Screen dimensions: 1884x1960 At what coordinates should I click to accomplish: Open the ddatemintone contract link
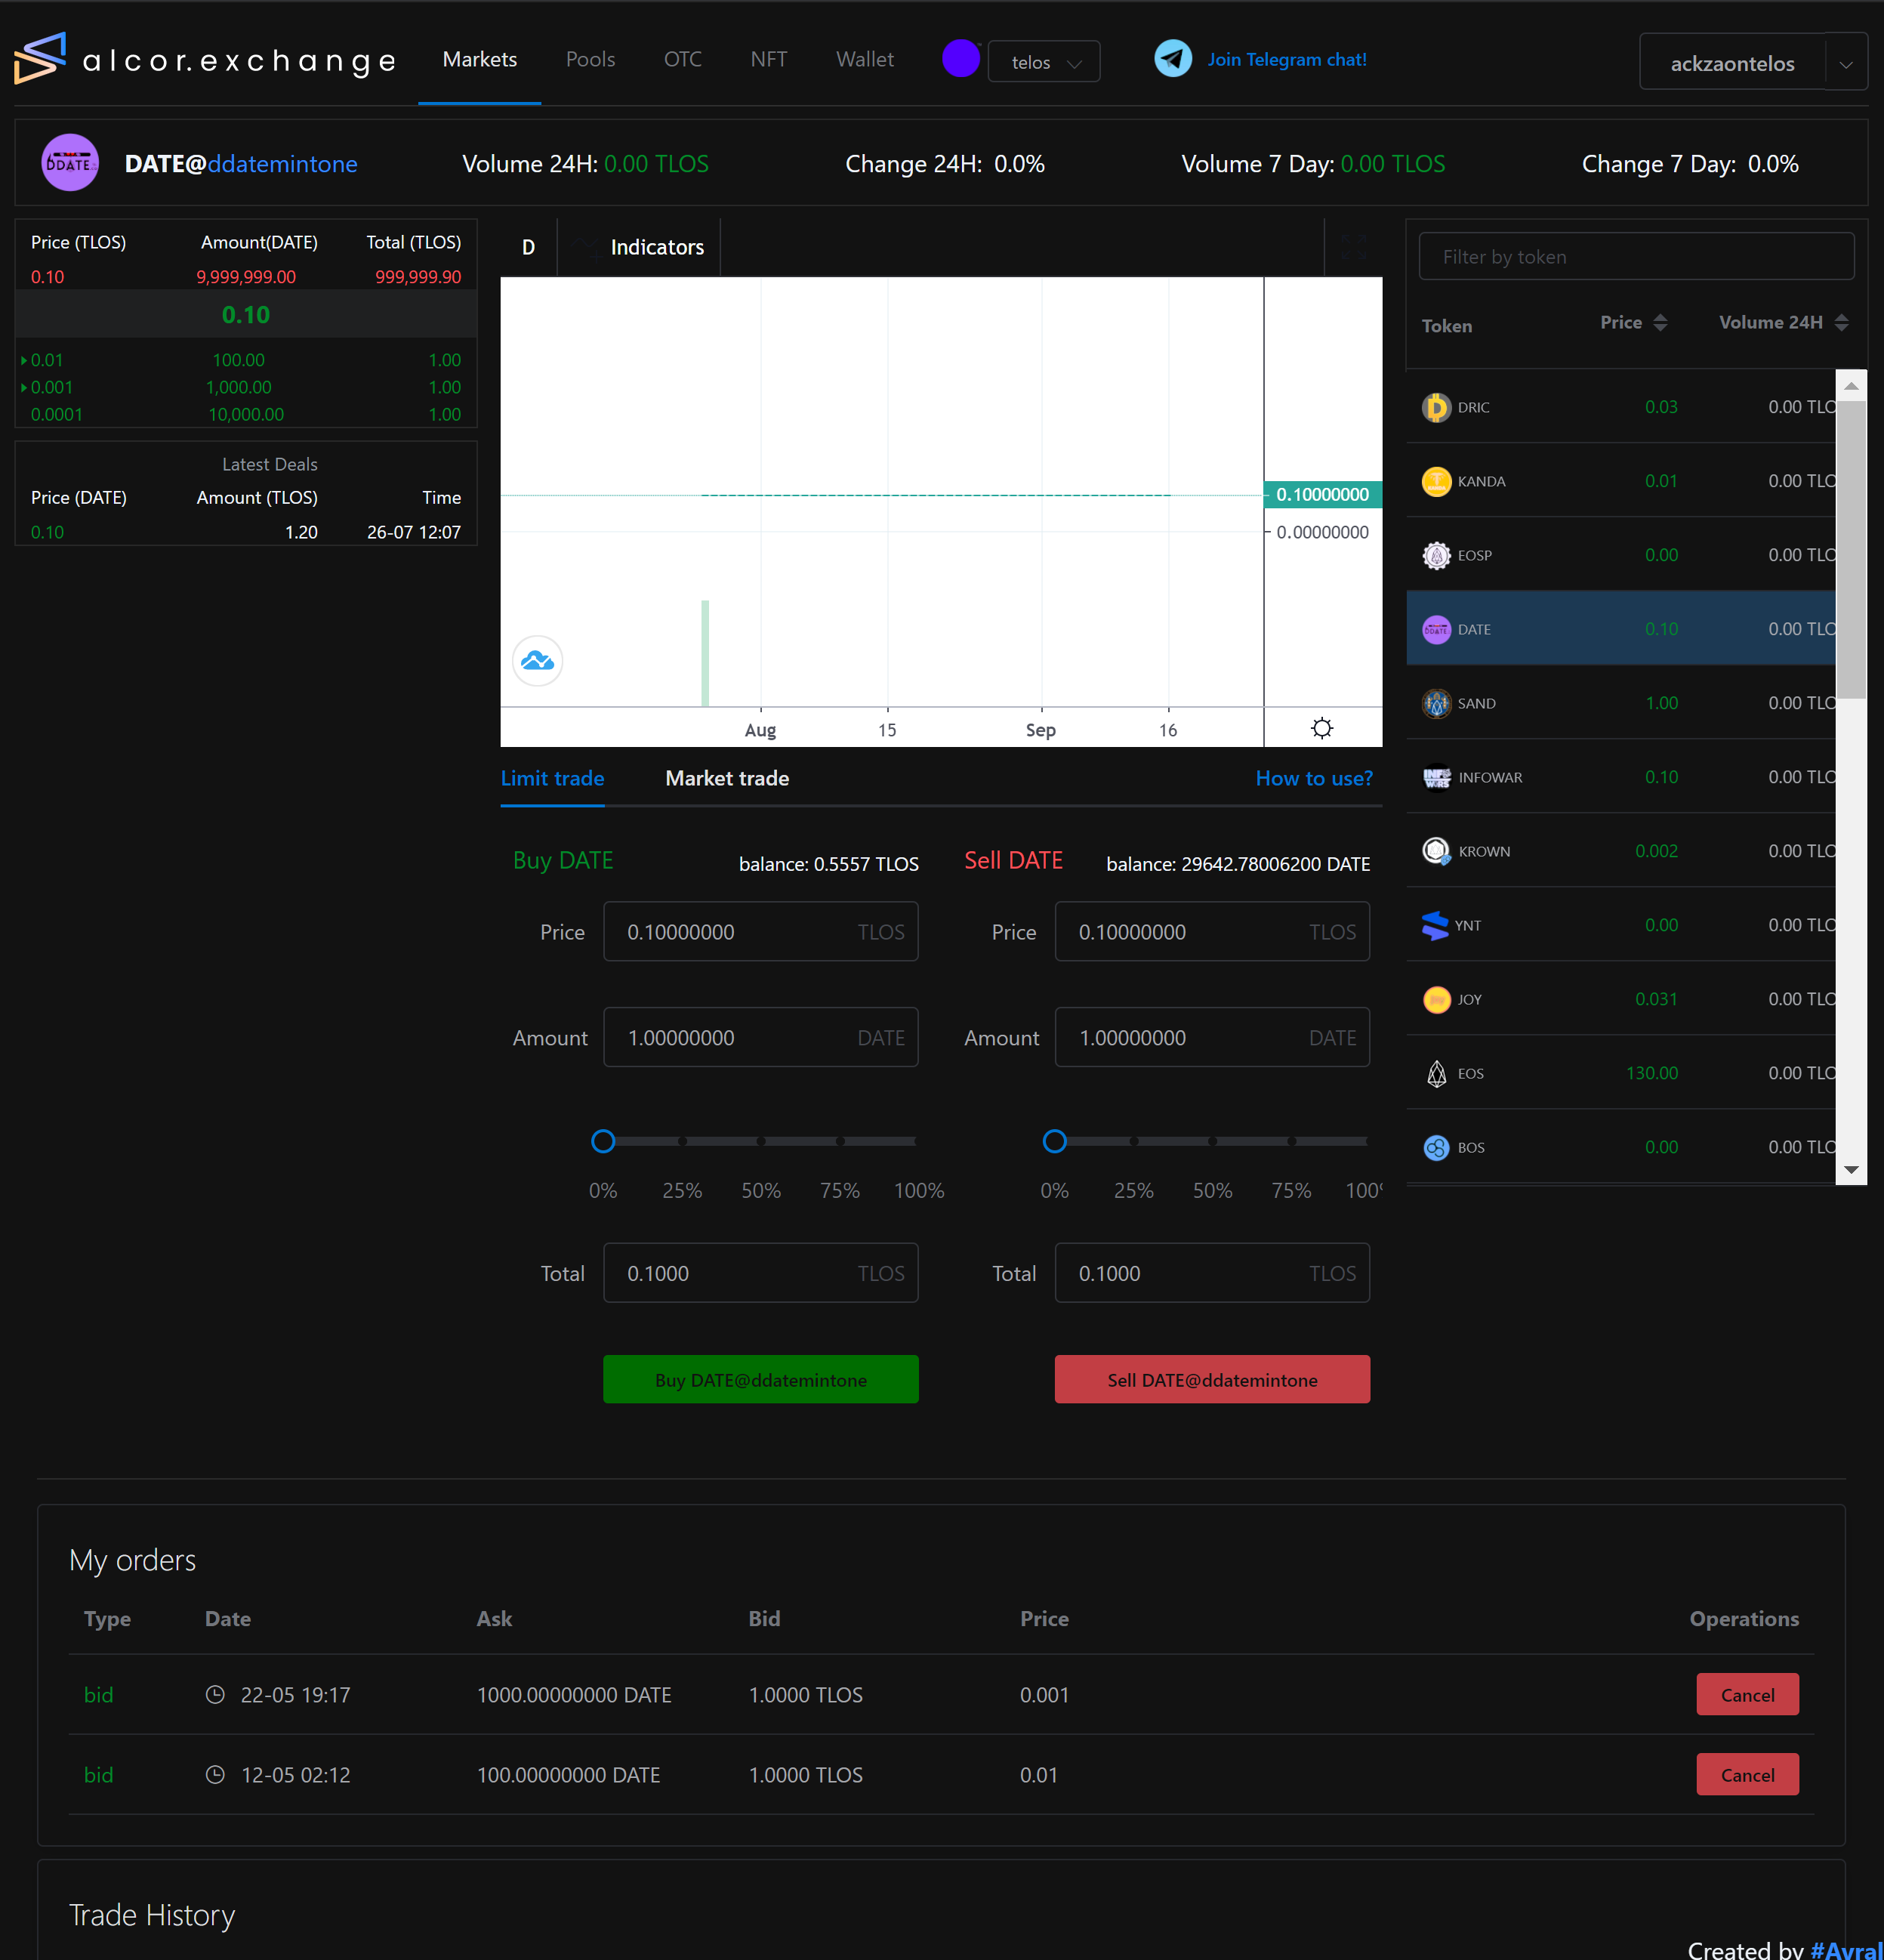coord(283,164)
